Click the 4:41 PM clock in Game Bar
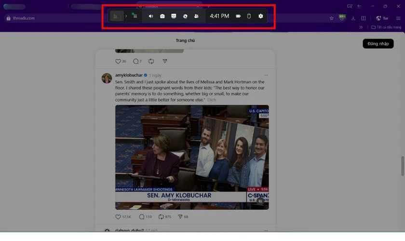Viewport: 405px width, 241px height. [219, 16]
